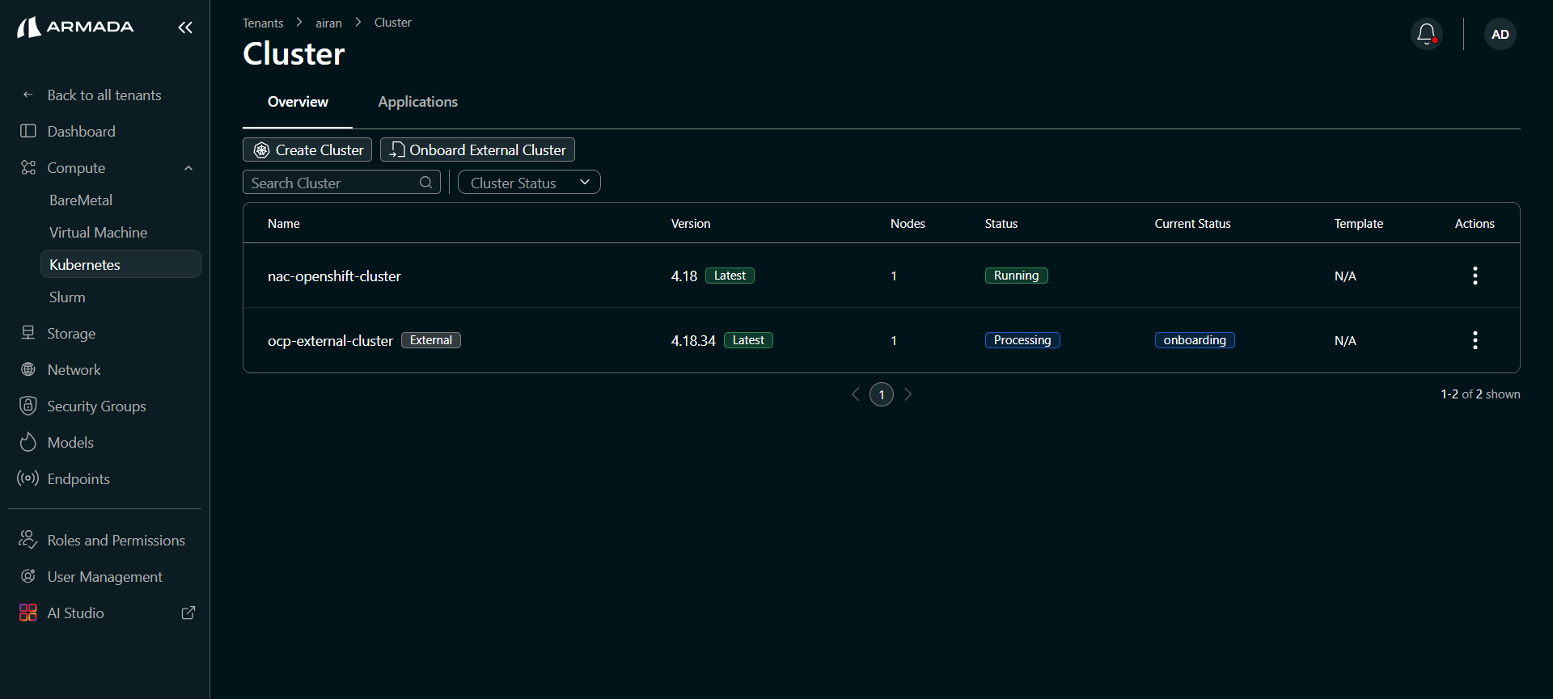Image resolution: width=1553 pixels, height=699 pixels.
Task: Click the 1-2 of 2 shown text
Action: tap(1480, 394)
